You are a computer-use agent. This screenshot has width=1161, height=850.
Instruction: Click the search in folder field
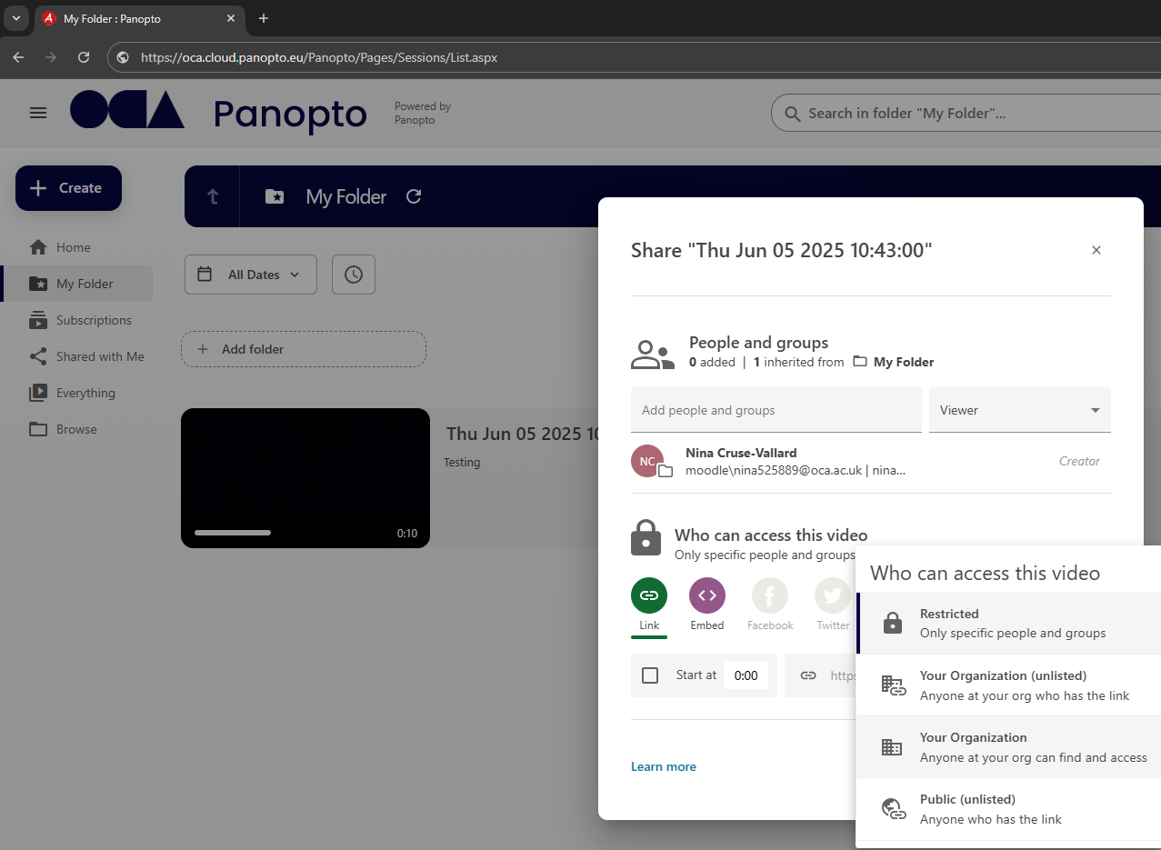966,114
